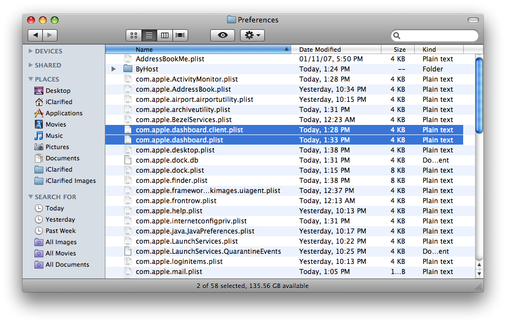Viewport: 506px width, 323px height.
Task: Switch to Cover Flow view
Action: (180, 35)
